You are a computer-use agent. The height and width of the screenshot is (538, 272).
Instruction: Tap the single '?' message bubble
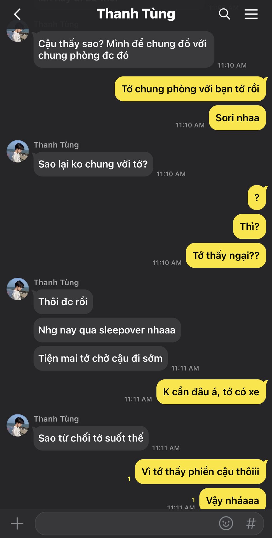click(x=257, y=198)
